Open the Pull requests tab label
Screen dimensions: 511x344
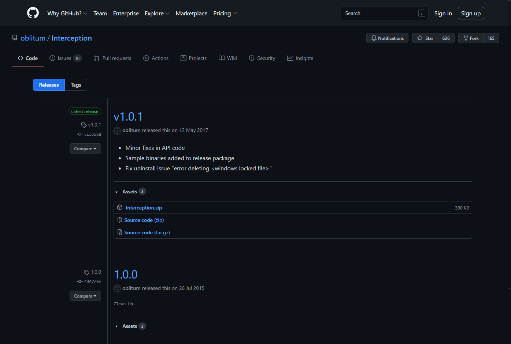(117, 58)
